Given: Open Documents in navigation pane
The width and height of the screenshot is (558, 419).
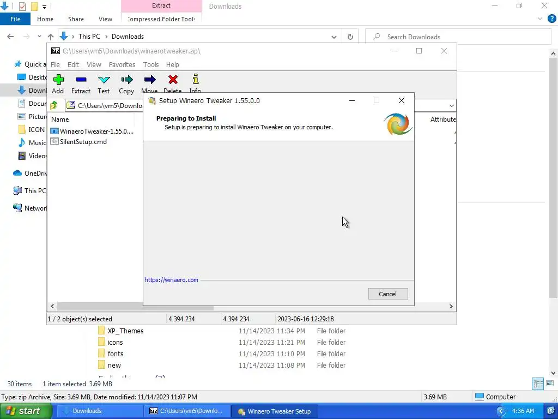Looking at the screenshot, I should 32,103.
